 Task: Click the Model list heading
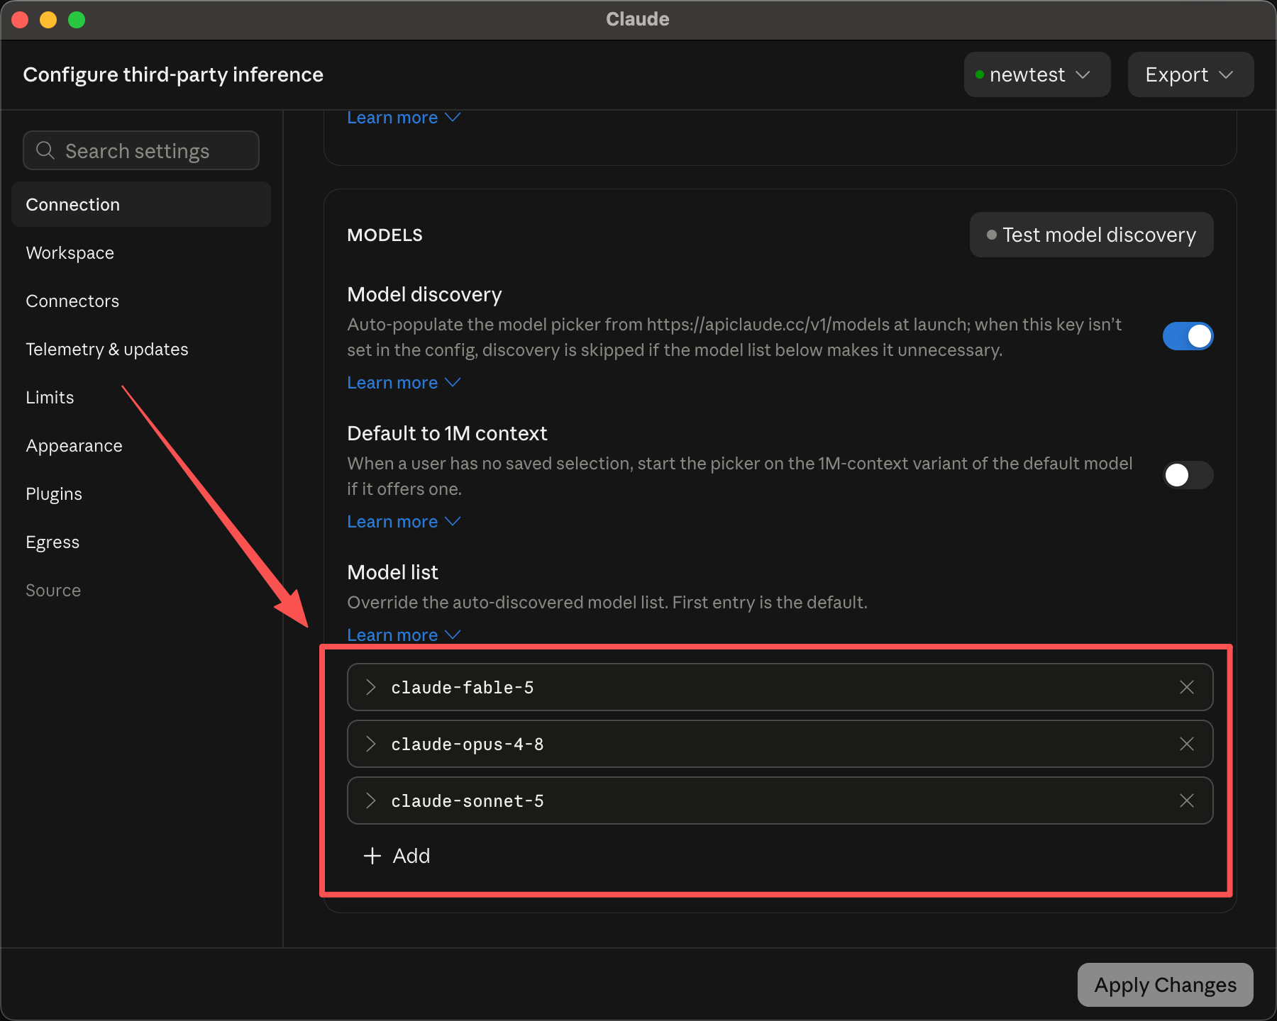pos(392,572)
